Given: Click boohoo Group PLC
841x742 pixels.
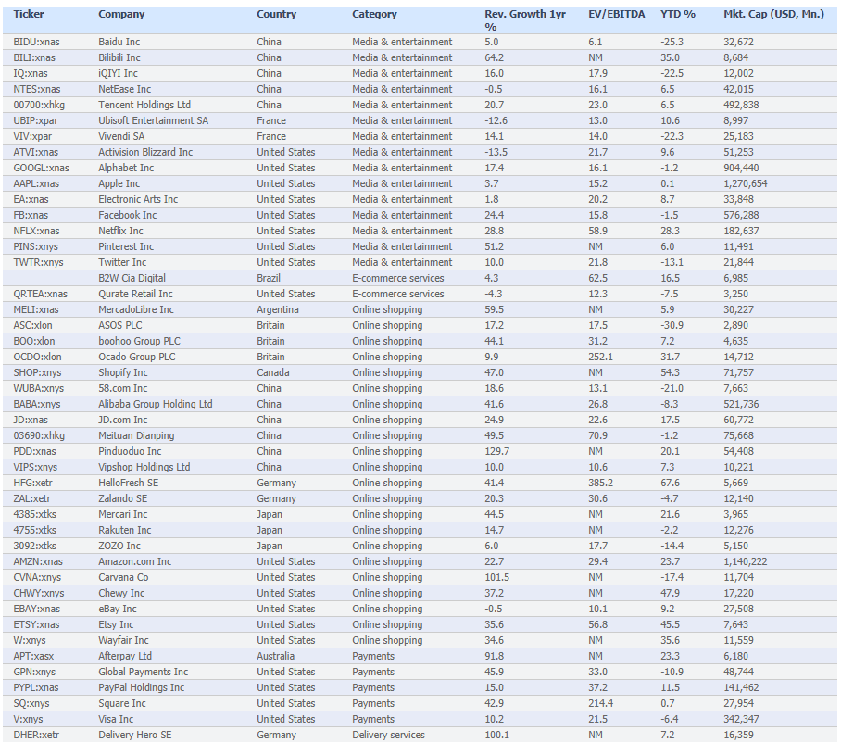Looking at the screenshot, I should (139, 341).
